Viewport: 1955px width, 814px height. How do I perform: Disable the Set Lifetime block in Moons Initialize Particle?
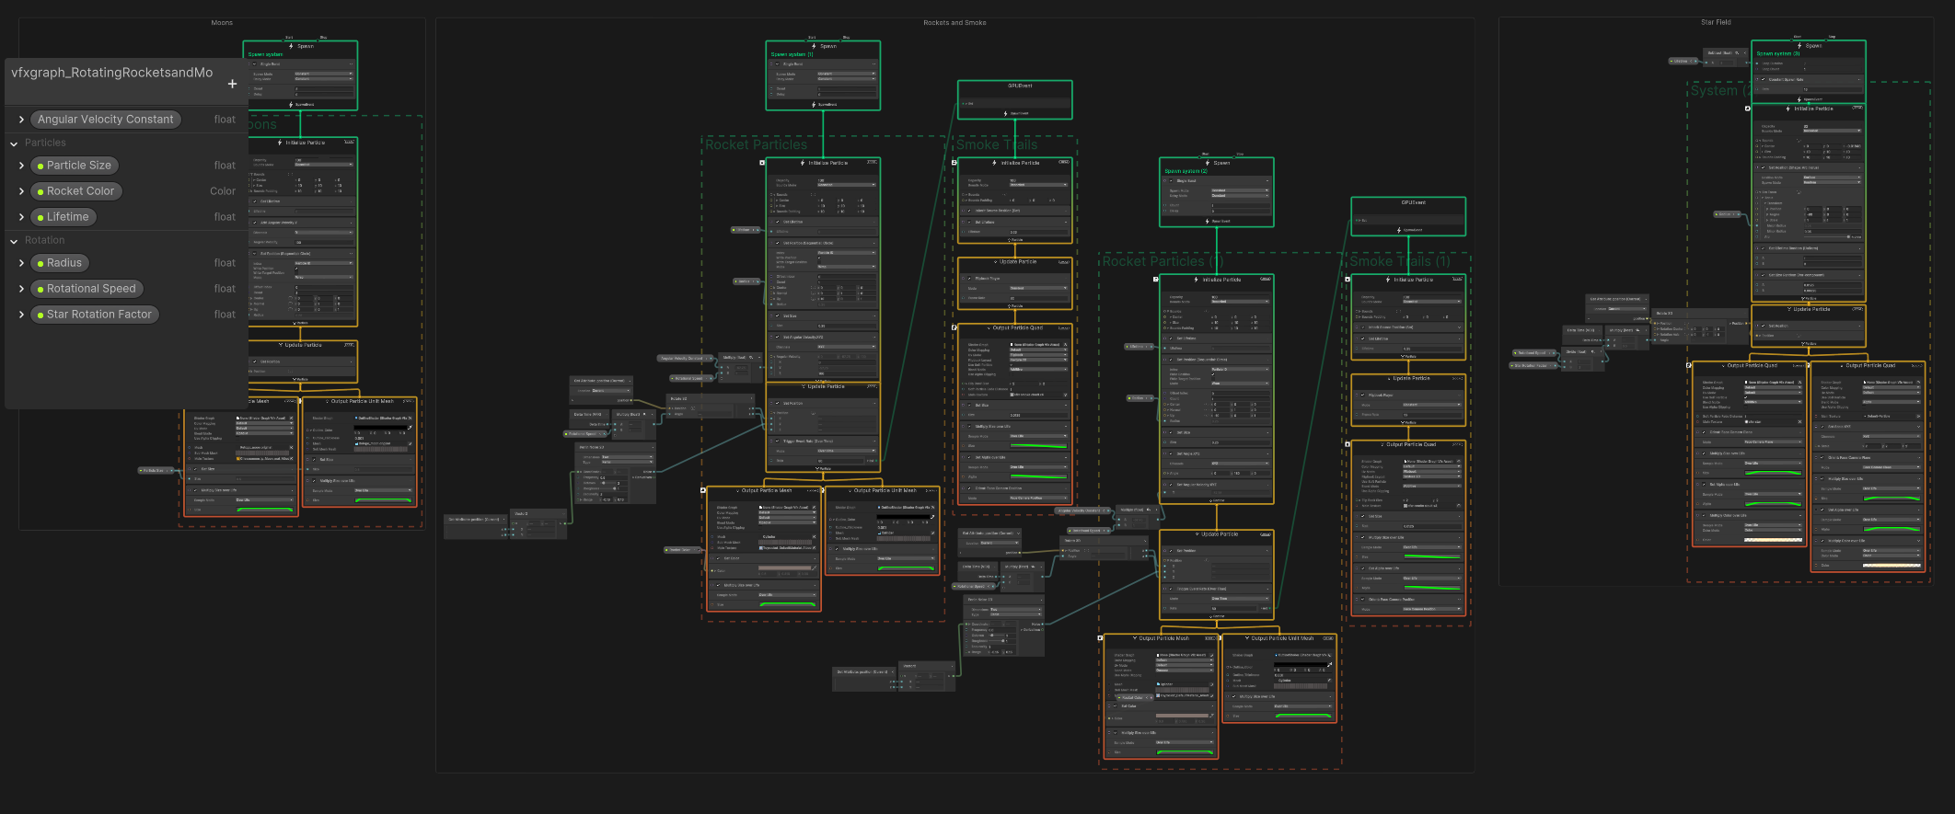(x=256, y=201)
